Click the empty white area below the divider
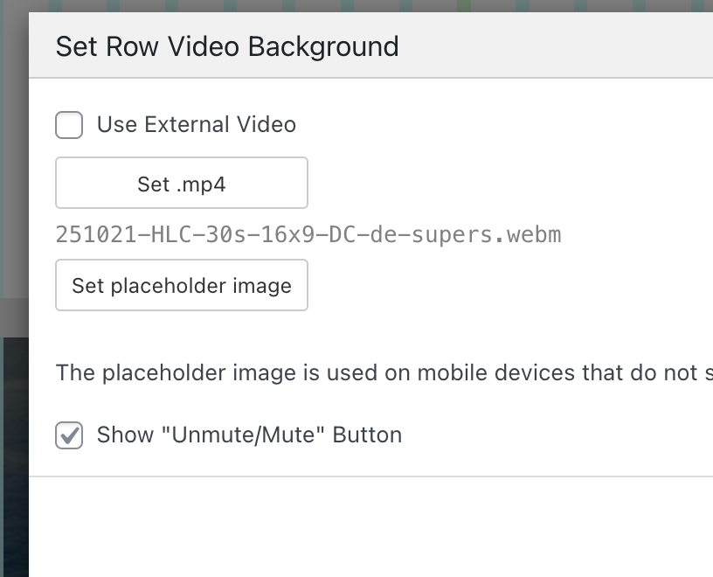This screenshot has width=713, height=577. pos(367,525)
